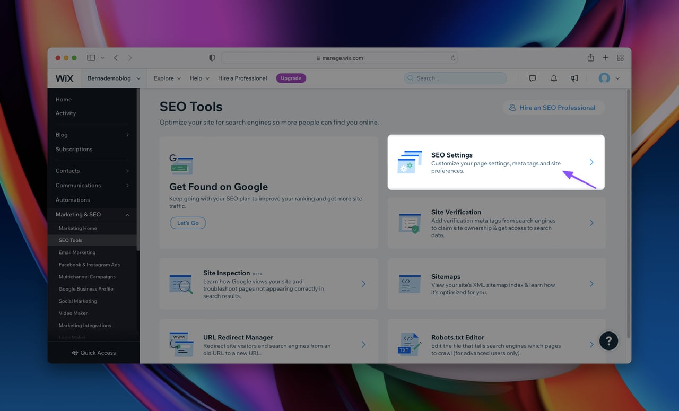679x411 pixels.
Task: Open the notifications bell
Action: click(x=554, y=78)
